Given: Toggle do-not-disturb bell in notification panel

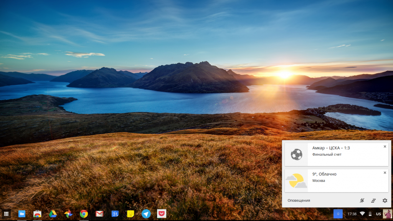Looking at the screenshot, I should click(362, 200).
